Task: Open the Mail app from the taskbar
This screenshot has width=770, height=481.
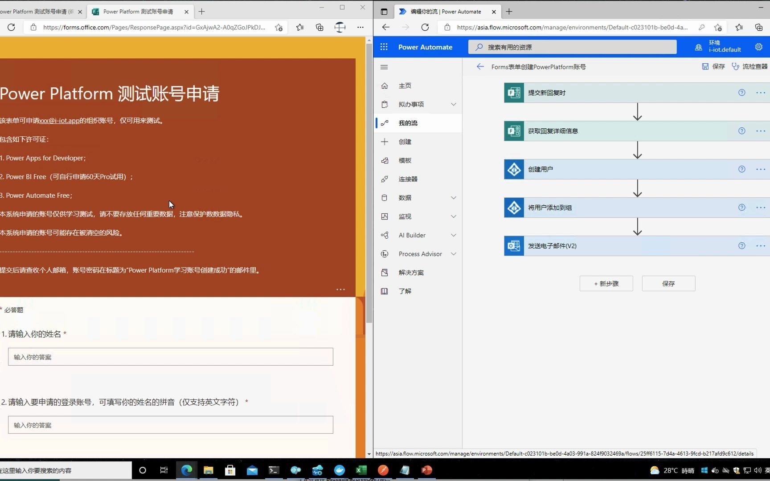Action: (x=252, y=470)
